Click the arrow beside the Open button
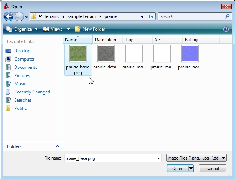Viewport: 235px width, 179px height. (191, 169)
